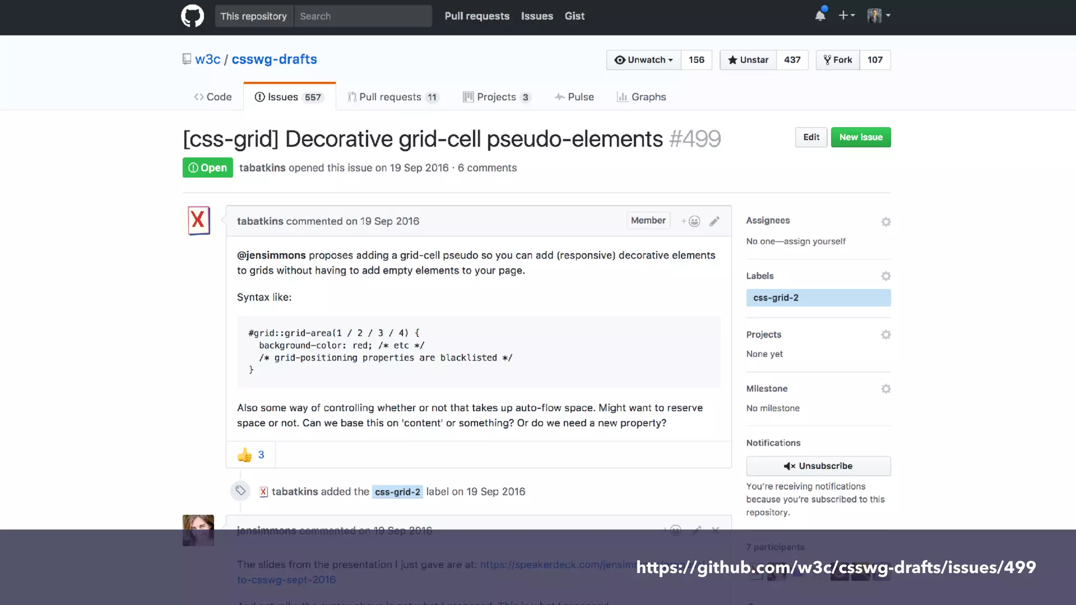Open Milestone gear settings
This screenshot has height=605, width=1076.
[x=886, y=389]
